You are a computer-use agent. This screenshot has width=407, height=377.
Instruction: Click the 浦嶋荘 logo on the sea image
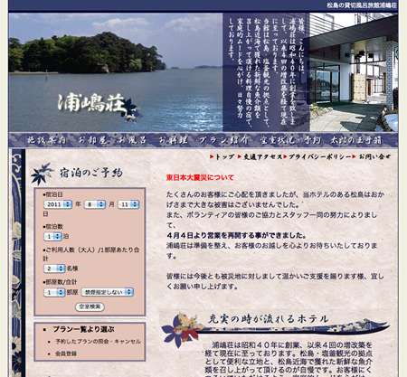pos(92,103)
